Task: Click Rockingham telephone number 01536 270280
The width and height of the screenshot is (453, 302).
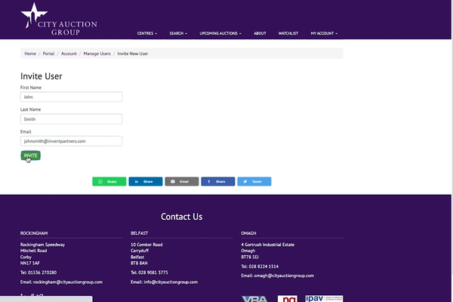Action: pyautogui.click(x=42, y=273)
